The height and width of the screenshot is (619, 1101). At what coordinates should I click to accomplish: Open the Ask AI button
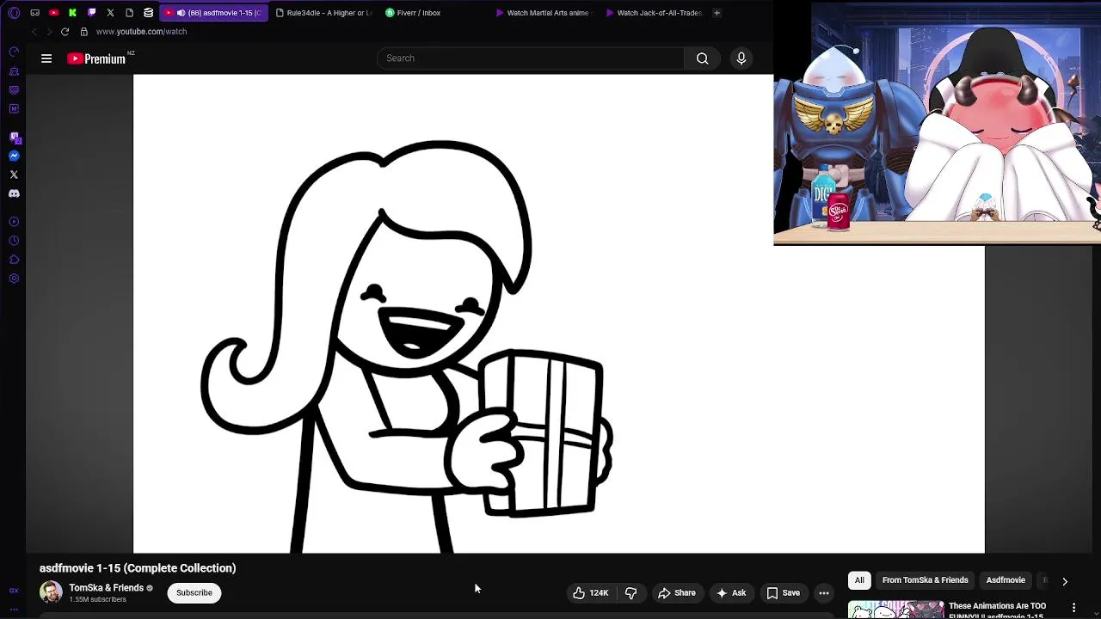pyautogui.click(x=730, y=592)
